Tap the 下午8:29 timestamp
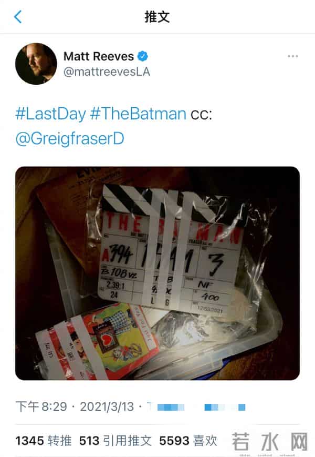 [41, 407]
